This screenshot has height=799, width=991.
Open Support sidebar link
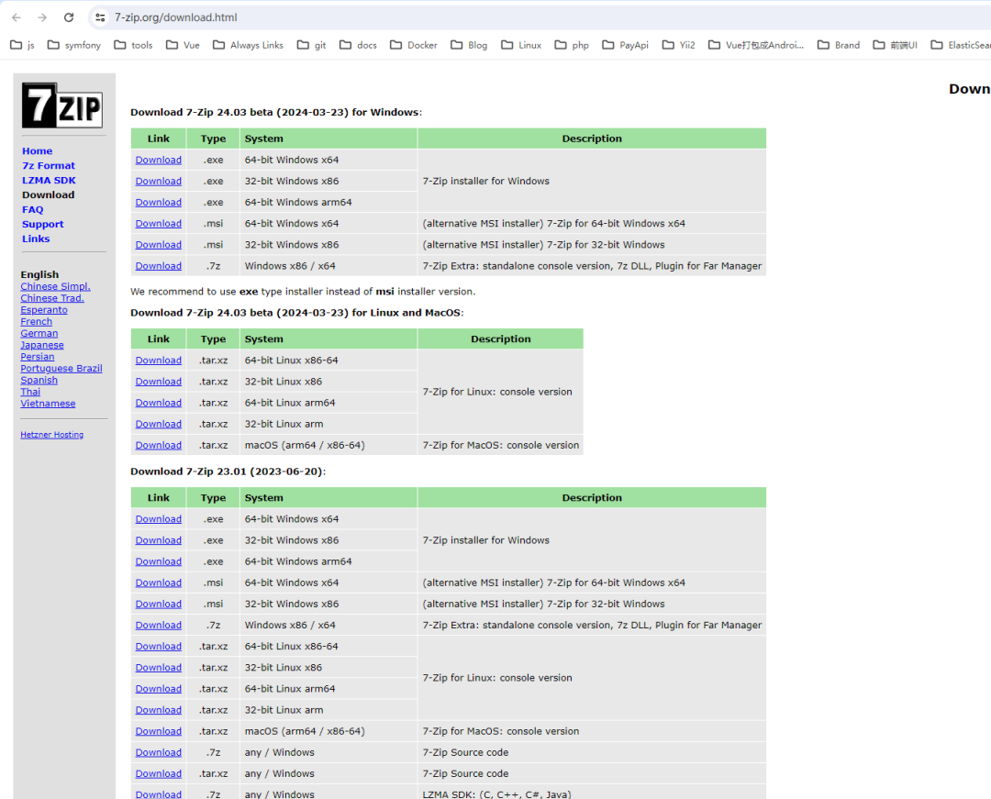coord(43,224)
